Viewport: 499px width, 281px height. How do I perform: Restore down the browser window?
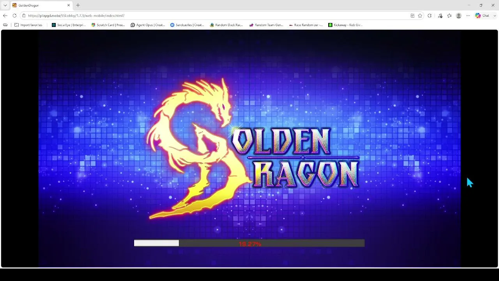tap(481, 5)
